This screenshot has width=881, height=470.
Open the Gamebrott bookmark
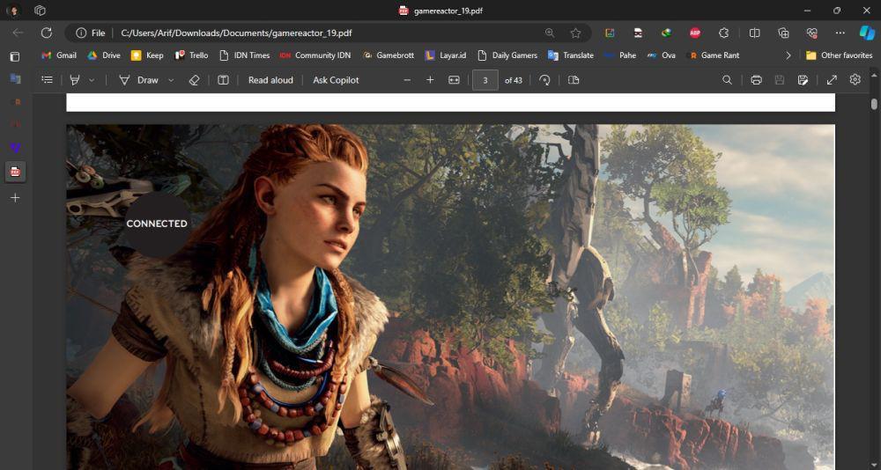(389, 55)
